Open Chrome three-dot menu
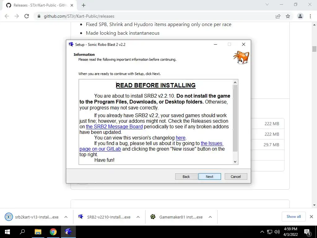This screenshot has height=238, width=317. (x=310, y=16)
